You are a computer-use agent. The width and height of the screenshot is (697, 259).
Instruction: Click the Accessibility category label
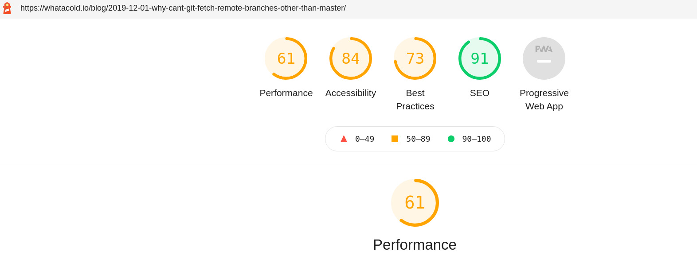(350, 93)
